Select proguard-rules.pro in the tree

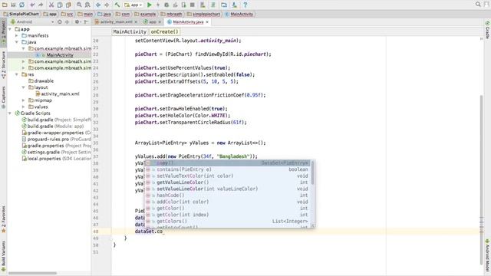coord(48,140)
